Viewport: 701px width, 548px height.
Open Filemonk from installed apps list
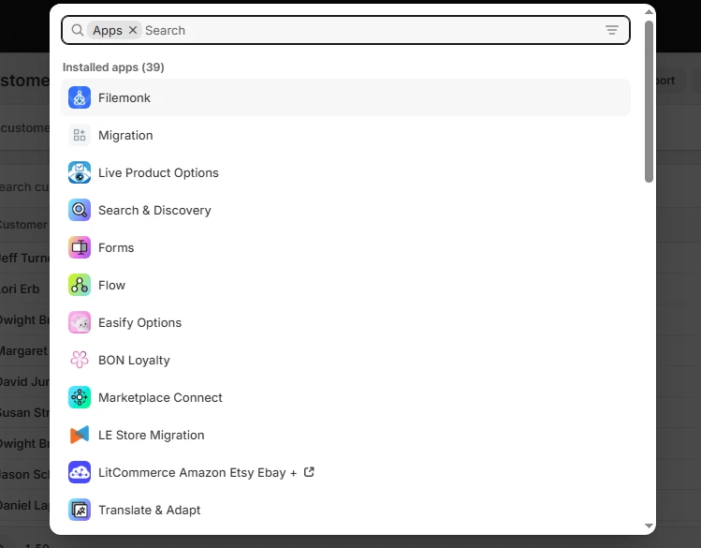pyautogui.click(x=345, y=97)
